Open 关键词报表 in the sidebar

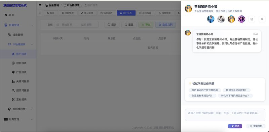click(21, 81)
